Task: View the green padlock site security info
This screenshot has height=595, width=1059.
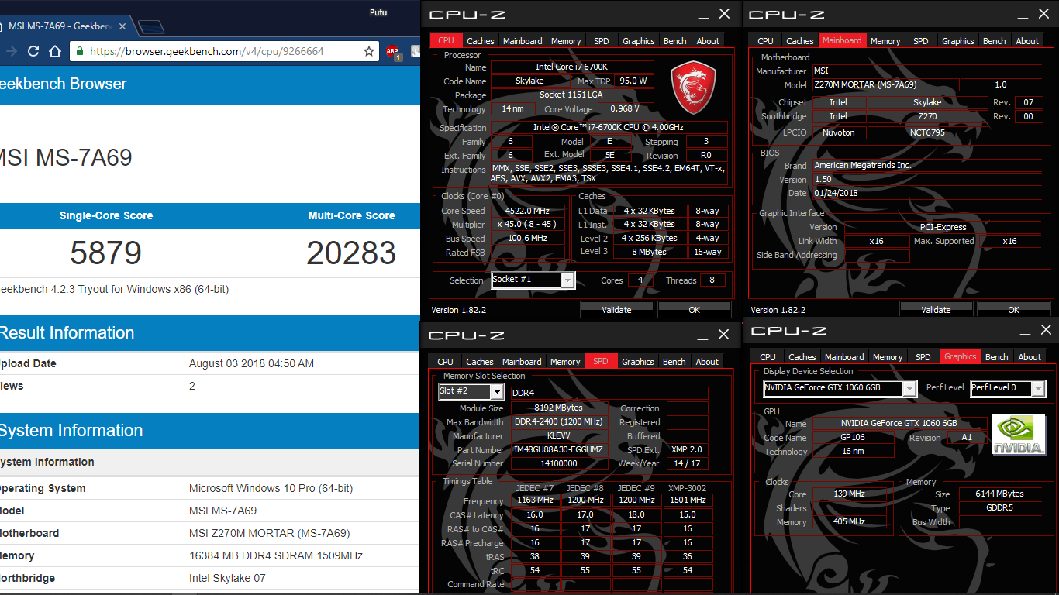Action: (x=80, y=51)
